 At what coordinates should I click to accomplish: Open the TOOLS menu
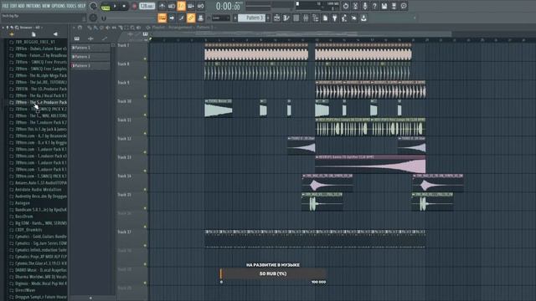point(71,6)
